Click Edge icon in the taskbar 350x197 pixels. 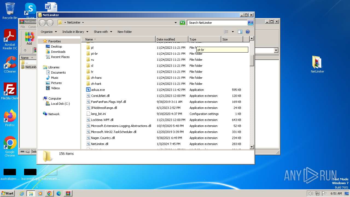[x=59, y=193]
